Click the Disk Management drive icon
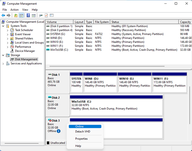This screenshot has height=151, width=192. [12, 59]
